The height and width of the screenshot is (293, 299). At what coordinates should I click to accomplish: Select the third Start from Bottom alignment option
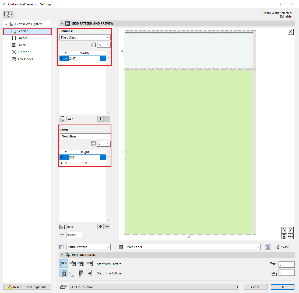coord(81,273)
